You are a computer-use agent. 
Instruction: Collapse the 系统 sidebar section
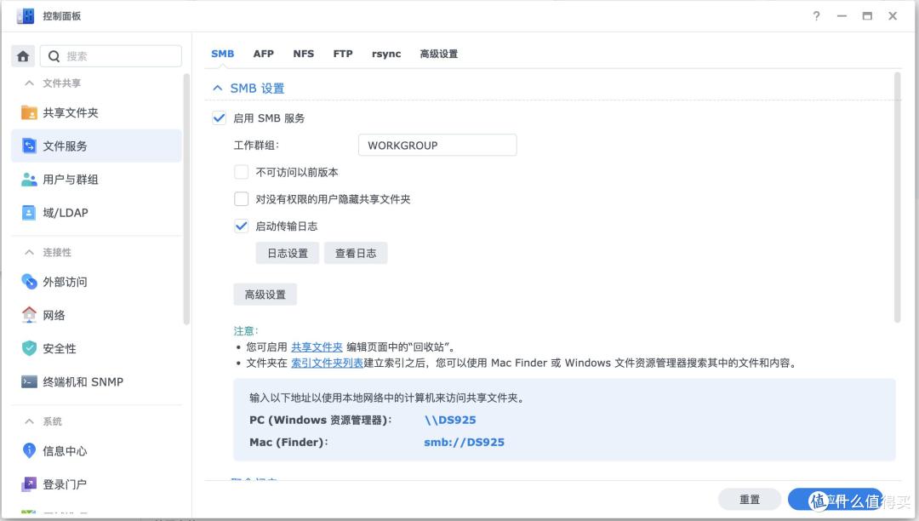coord(29,421)
